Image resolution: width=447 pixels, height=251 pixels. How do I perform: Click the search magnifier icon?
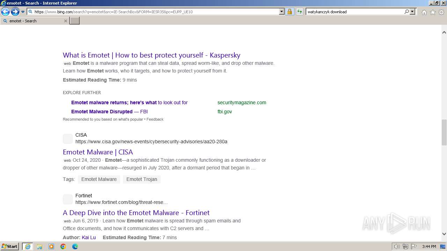click(x=406, y=12)
